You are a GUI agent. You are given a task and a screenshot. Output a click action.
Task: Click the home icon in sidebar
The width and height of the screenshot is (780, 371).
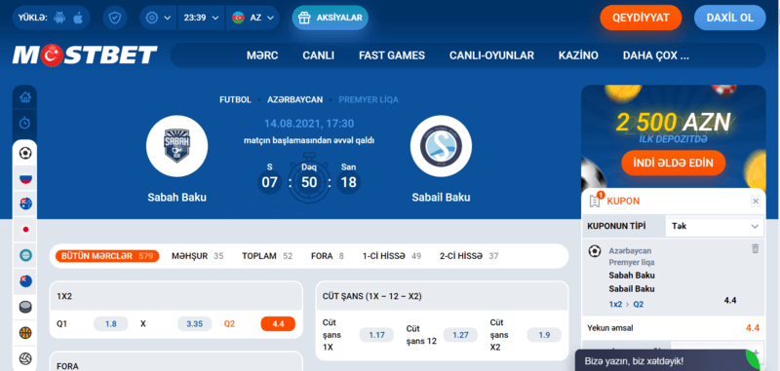[25, 97]
